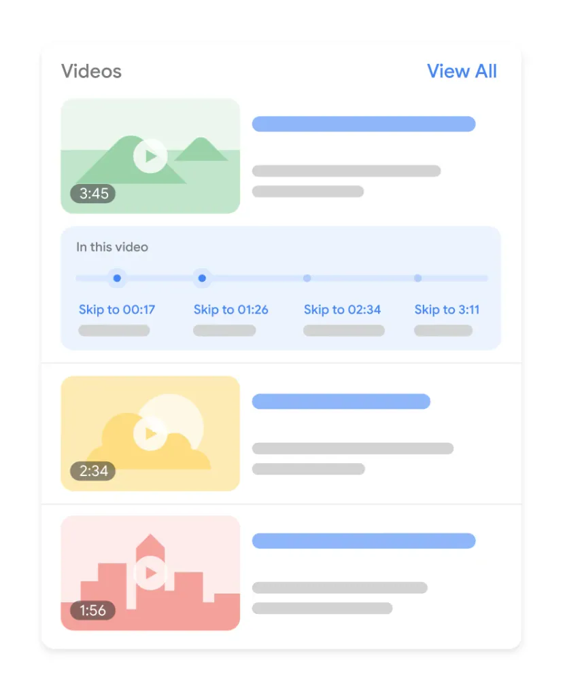Click timeline dot above Skip to 00:17
This screenshot has width=563, height=690.
click(117, 278)
